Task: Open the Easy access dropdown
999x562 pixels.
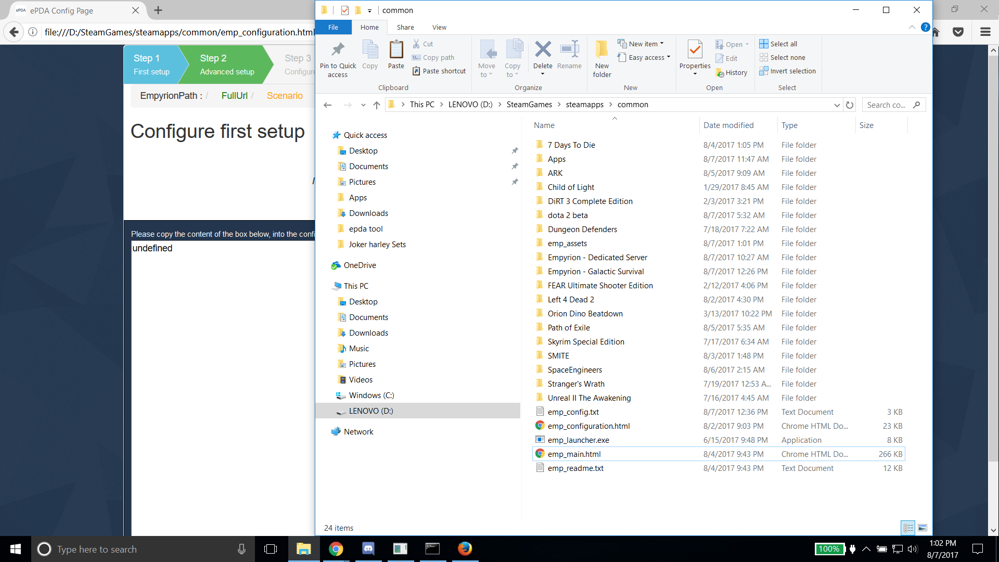Action: pyautogui.click(x=644, y=57)
